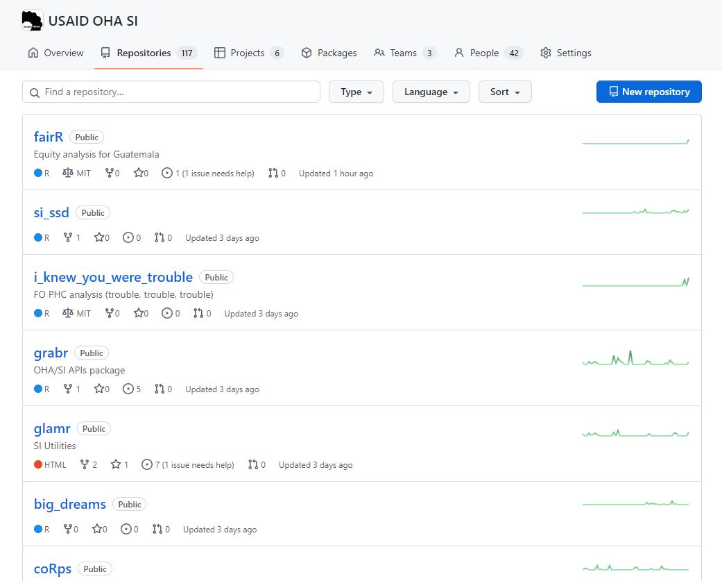Click the star icon in the glamr row
The image size is (722, 581).
point(116,464)
